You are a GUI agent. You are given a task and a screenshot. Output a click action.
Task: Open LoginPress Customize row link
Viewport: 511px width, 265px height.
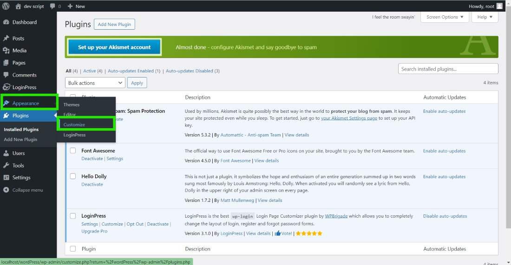coord(112,224)
